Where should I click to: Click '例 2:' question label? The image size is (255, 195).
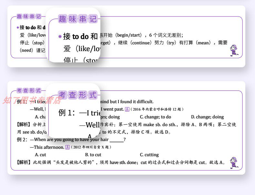coord(22,139)
